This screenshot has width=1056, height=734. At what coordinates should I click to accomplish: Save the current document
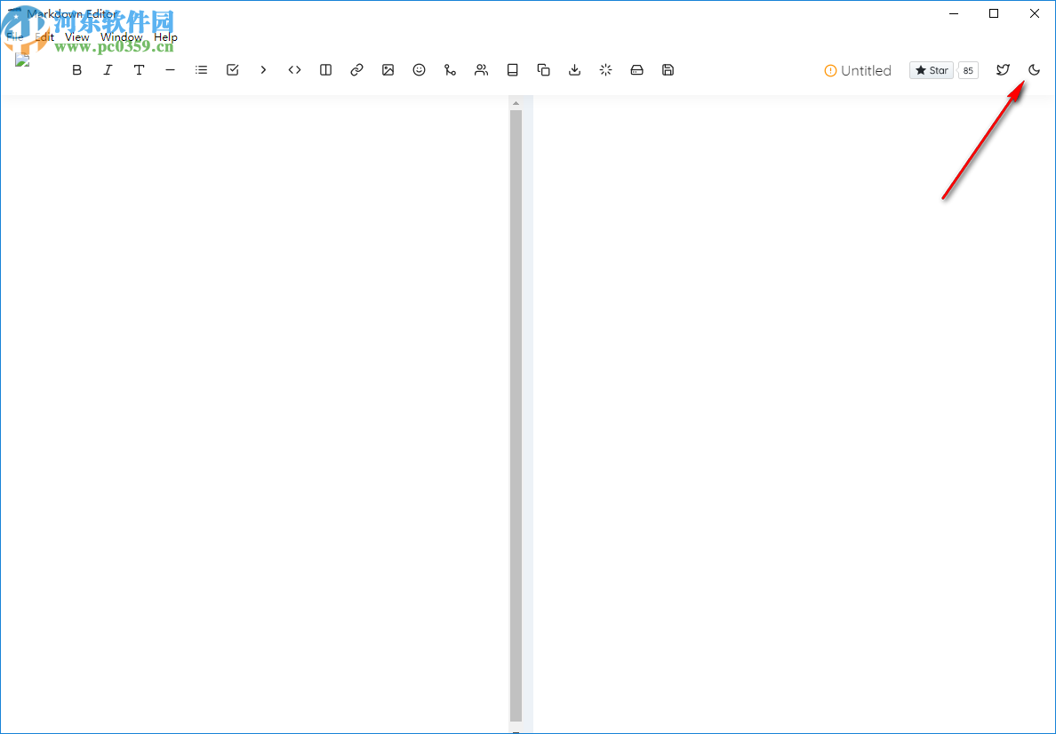click(668, 69)
